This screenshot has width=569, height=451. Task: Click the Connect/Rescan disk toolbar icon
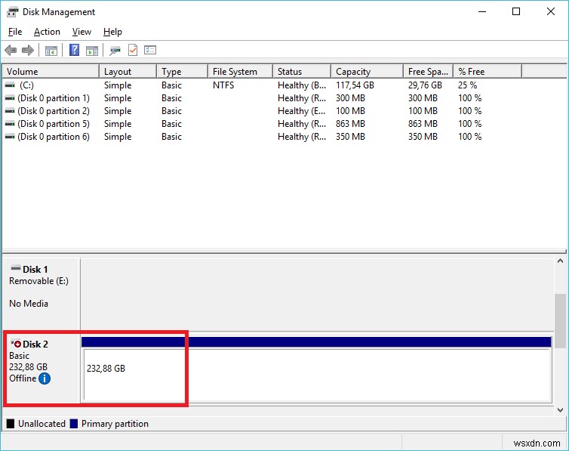point(115,50)
